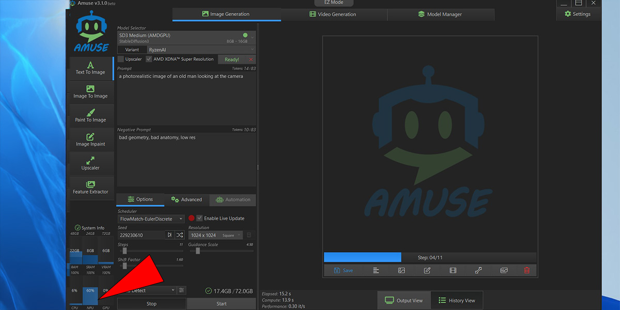Expand the SD3 Medium model selector dropdown
The height and width of the screenshot is (310, 620).
(187, 38)
